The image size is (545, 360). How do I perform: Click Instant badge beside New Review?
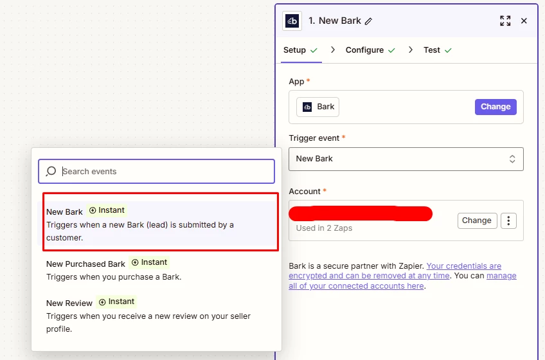point(116,301)
